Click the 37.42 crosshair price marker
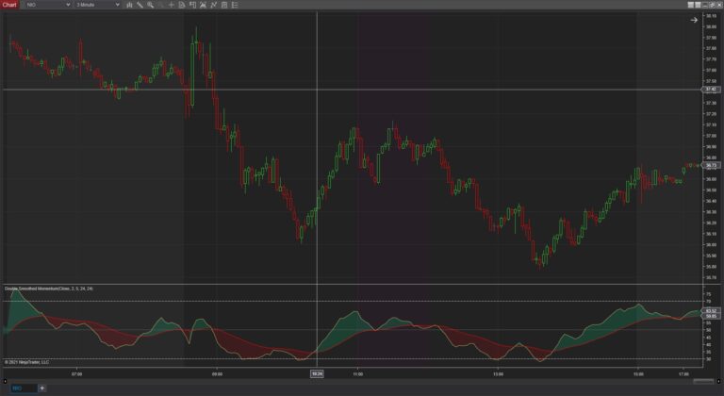This screenshot has height=396, width=724. tap(710, 90)
